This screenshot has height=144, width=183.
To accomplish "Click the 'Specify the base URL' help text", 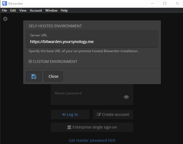I will (83, 51).
